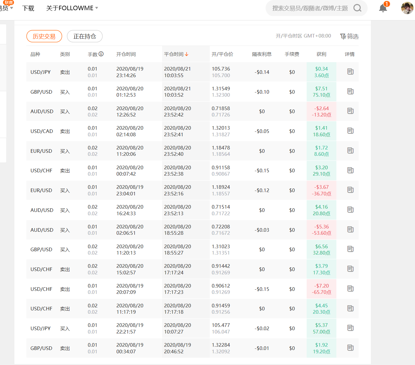This screenshot has height=365, width=415.
Task: Open details icon for USD/JPY 23:14:26 trade
Action: click(x=350, y=72)
